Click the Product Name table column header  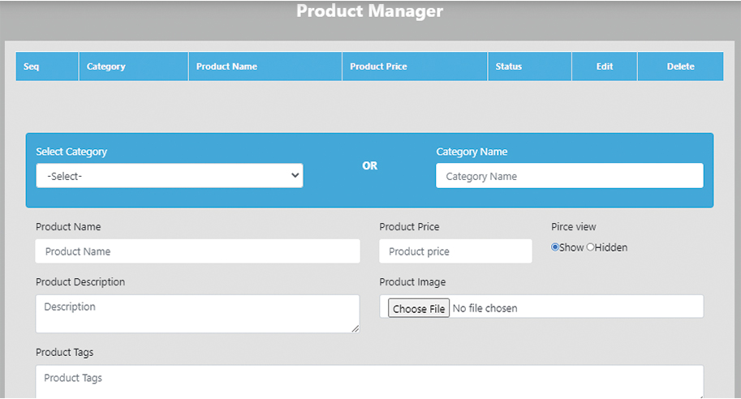pyautogui.click(x=227, y=66)
